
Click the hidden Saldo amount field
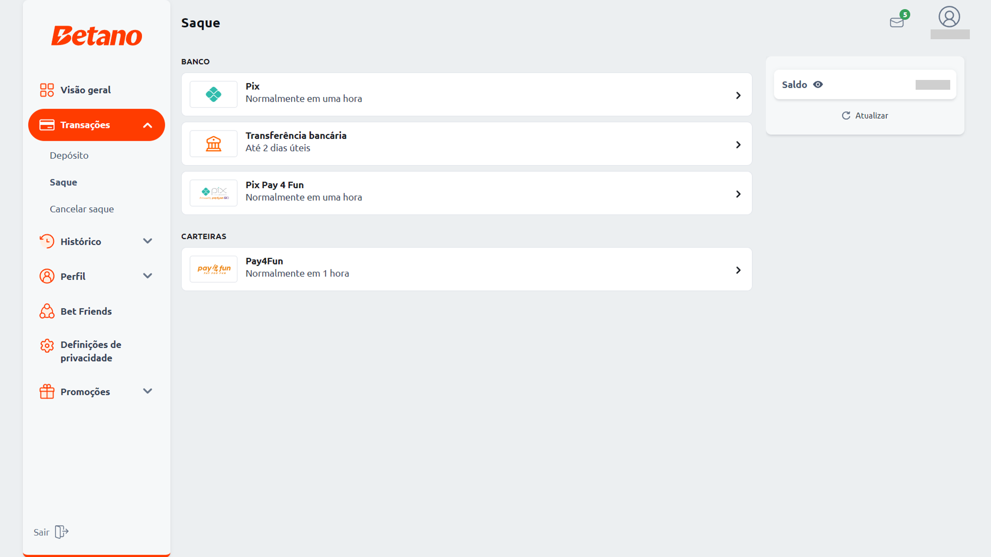(933, 85)
